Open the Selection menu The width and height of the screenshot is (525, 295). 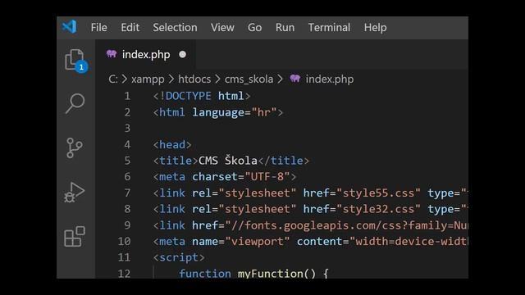175,27
